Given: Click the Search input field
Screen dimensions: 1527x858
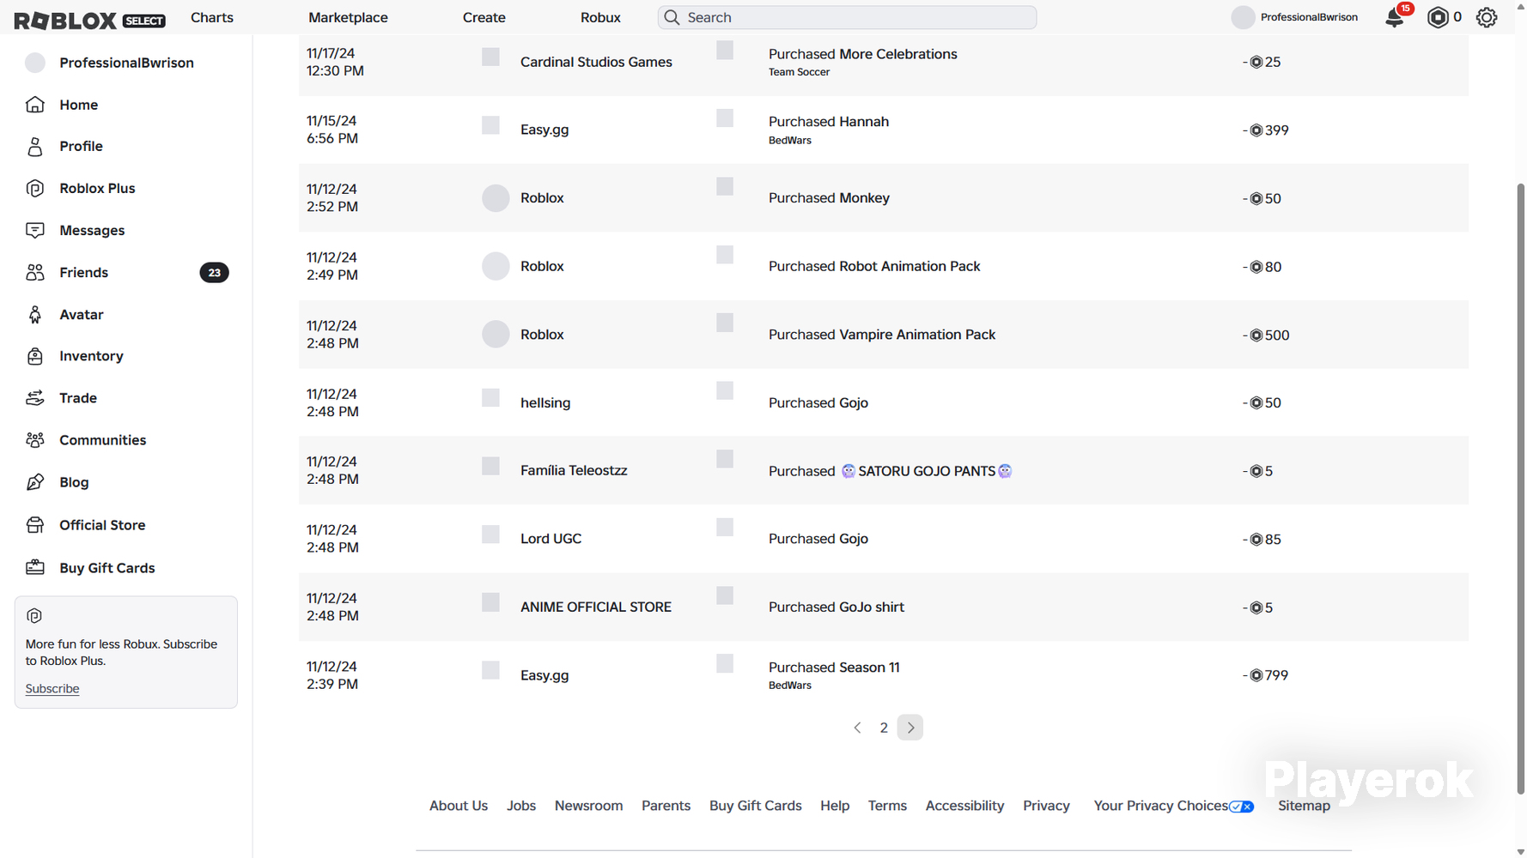Looking at the screenshot, I should 847,17.
